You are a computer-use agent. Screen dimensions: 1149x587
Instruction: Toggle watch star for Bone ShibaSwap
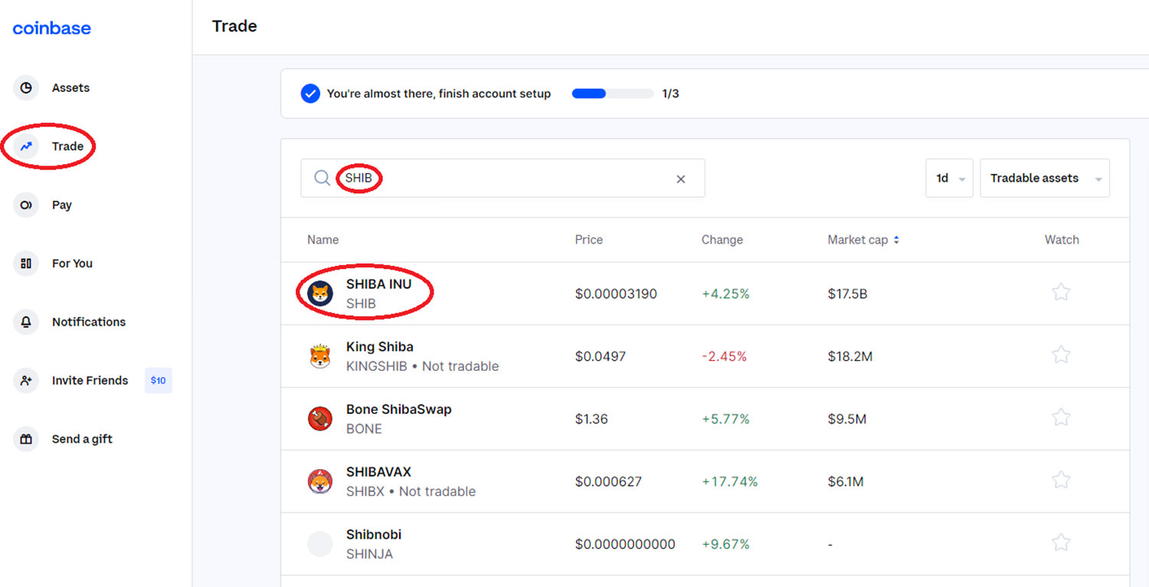point(1061,418)
